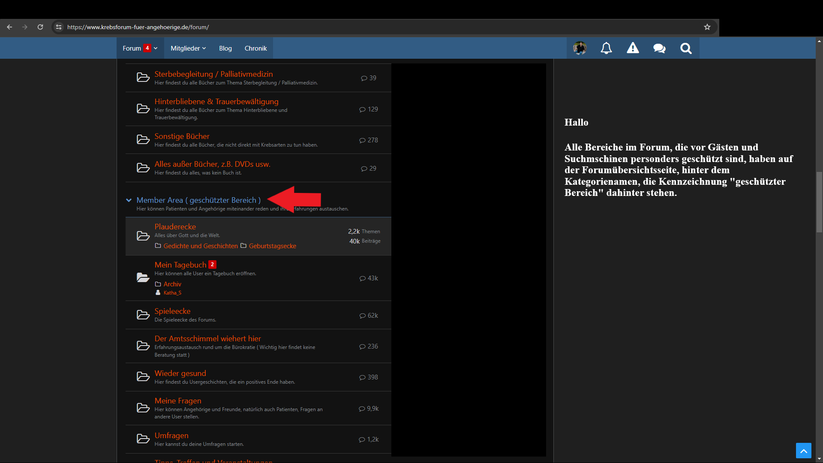This screenshot has height=463, width=823.
Task: Open the Spieleecke forum link
Action: [x=172, y=311]
